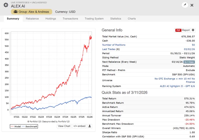
Task: Open the Statistics tab
Action: (x=116, y=18)
